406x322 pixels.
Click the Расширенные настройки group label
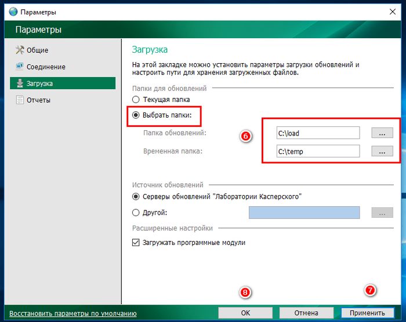click(x=172, y=228)
